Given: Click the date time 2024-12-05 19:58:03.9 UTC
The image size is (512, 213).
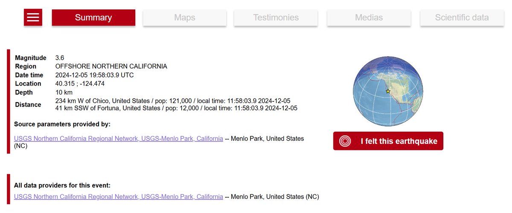Looking at the screenshot, I should 95,75.
